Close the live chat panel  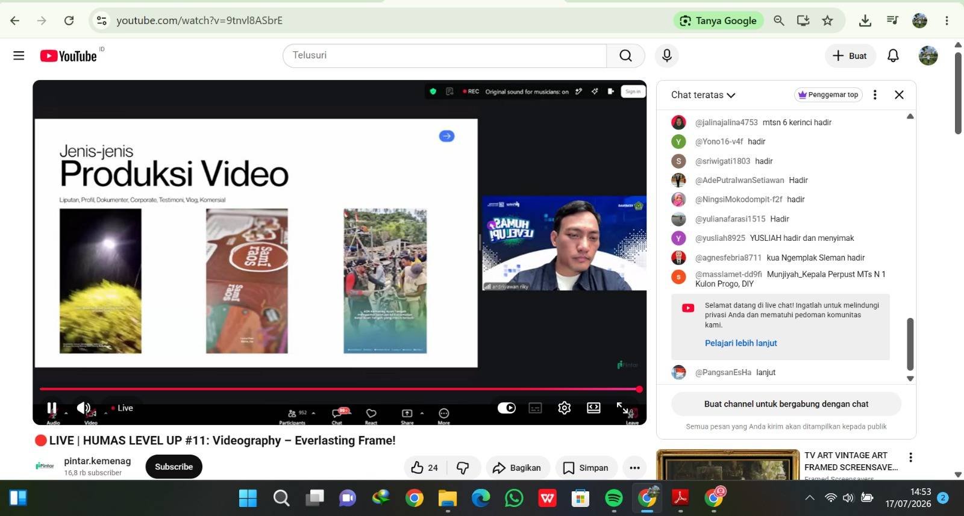coord(899,95)
